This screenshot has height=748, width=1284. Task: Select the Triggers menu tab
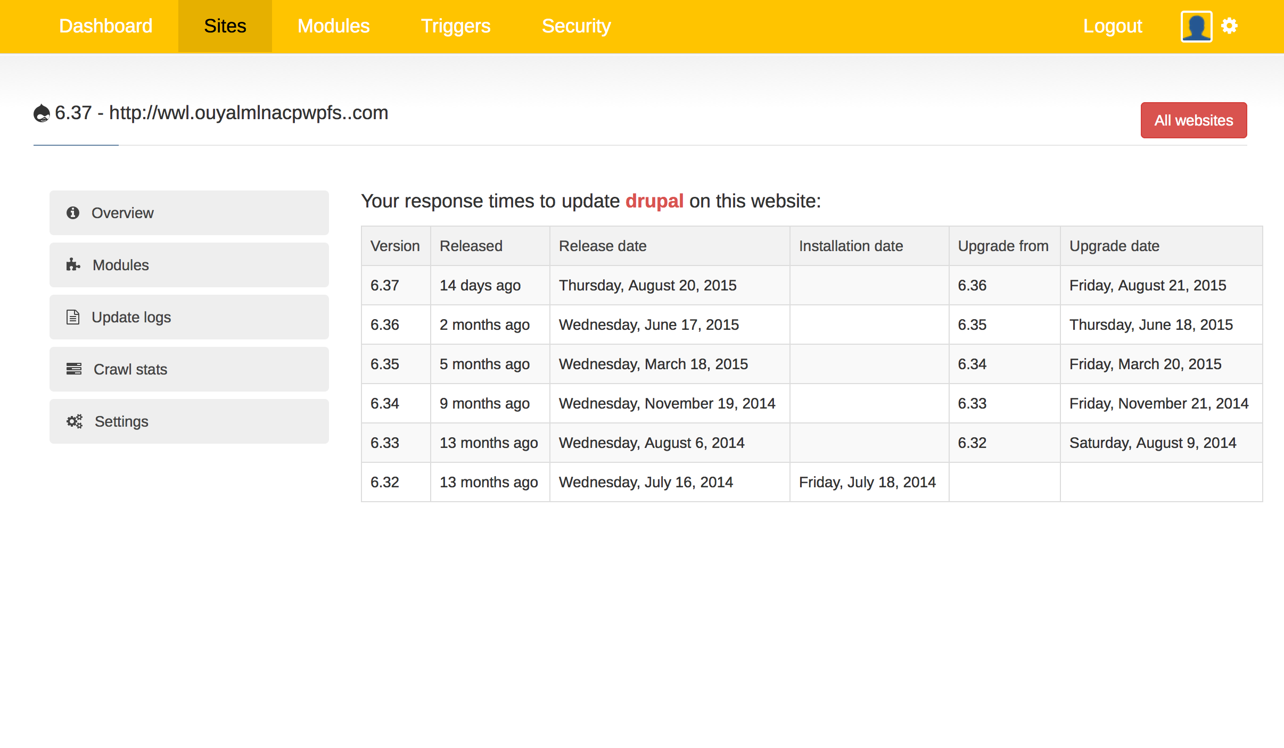click(x=455, y=26)
